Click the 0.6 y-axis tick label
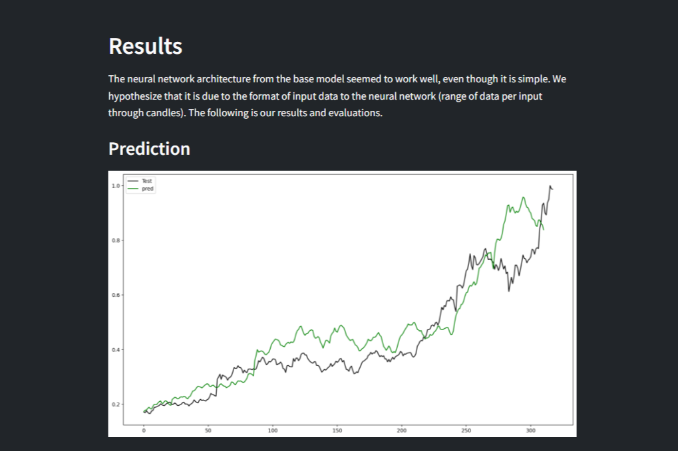The height and width of the screenshot is (451, 678). tap(116, 295)
